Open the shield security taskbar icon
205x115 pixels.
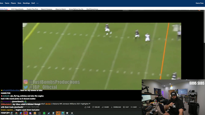(x=67, y=113)
